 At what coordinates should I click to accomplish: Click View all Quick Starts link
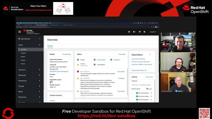coord(139,70)
